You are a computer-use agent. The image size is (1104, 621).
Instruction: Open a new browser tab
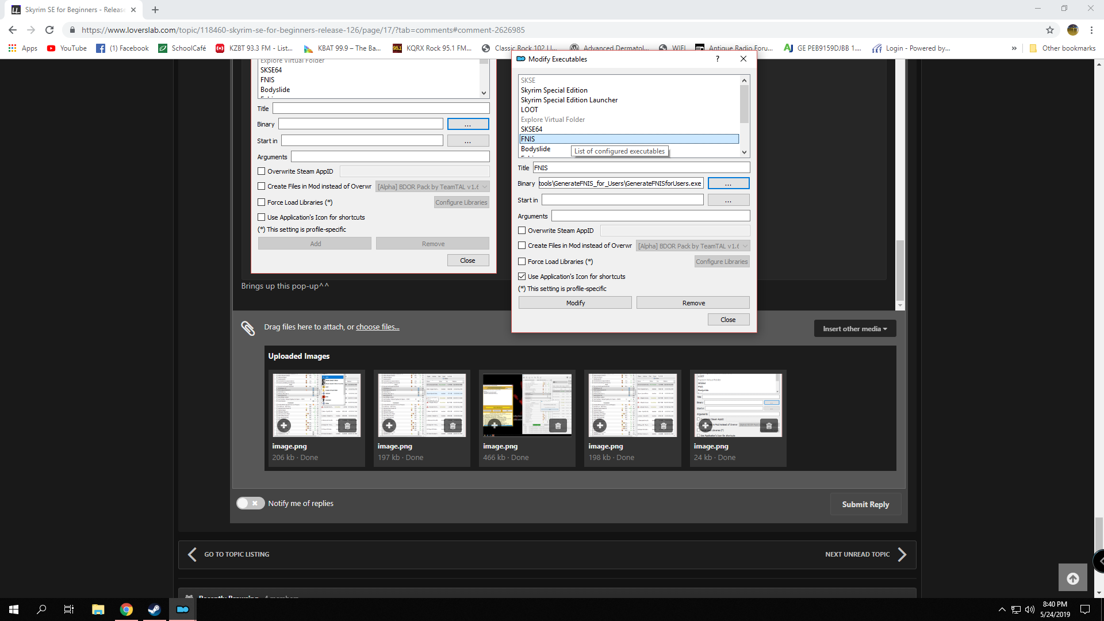155,10
